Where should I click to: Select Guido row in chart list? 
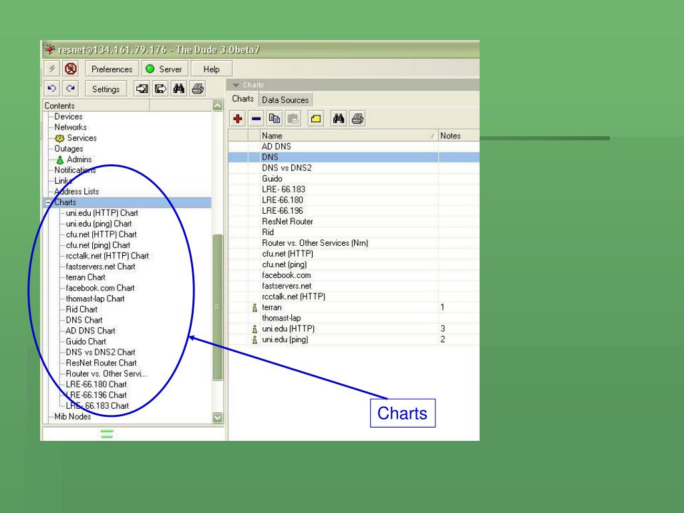click(x=354, y=179)
